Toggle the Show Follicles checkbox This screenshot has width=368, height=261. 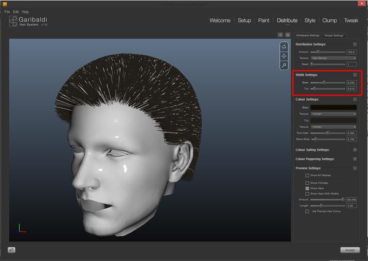(x=307, y=182)
